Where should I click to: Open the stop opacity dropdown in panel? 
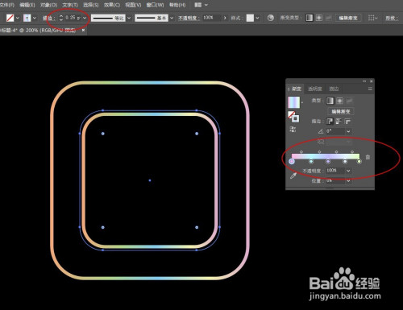click(348, 171)
